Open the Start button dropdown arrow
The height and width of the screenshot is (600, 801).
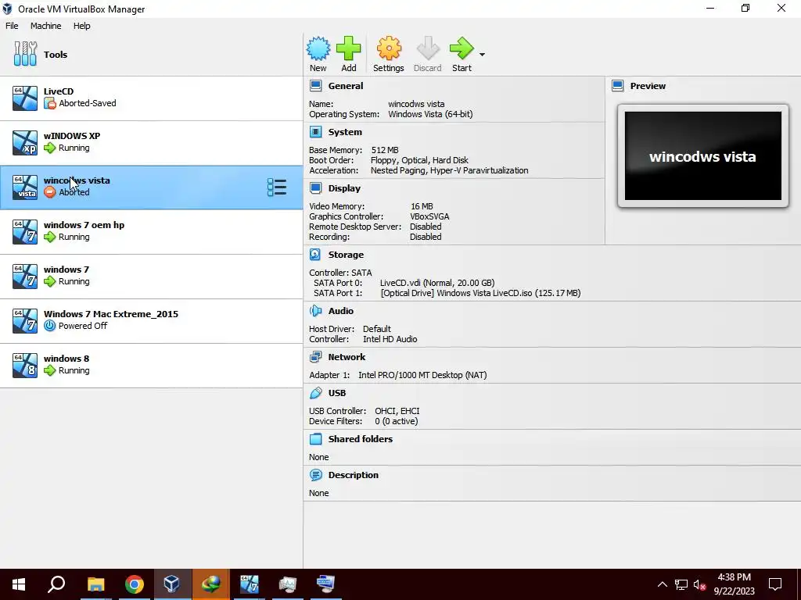pyautogui.click(x=482, y=54)
